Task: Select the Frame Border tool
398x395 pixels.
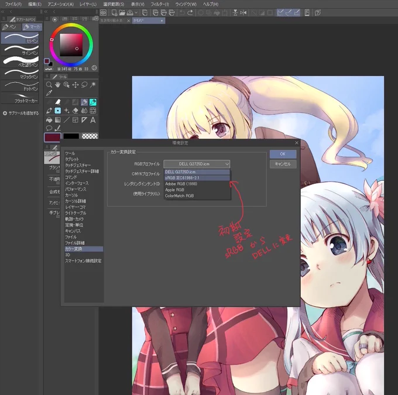Action: coord(76,120)
